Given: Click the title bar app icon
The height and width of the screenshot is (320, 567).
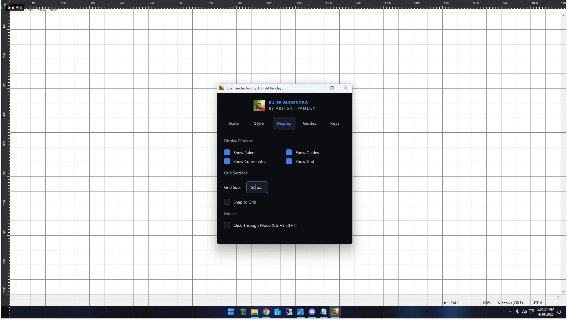Looking at the screenshot, I should point(222,88).
